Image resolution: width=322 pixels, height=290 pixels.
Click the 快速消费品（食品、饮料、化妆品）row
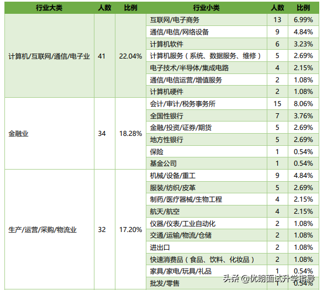pyautogui.click(x=233, y=260)
